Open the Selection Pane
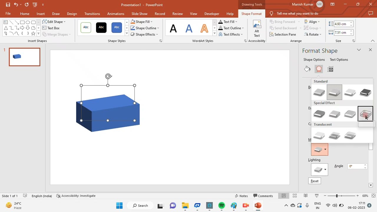Image resolution: width=377 pixels, height=212 pixels. [x=282, y=34]
